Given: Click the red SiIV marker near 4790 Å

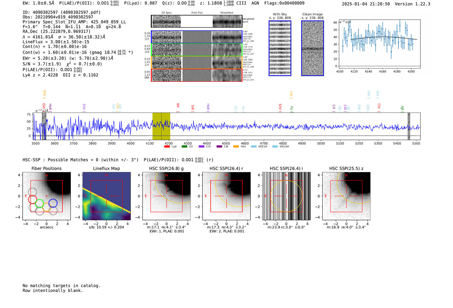Looking at the screenshot, I should tap(280, 108).
